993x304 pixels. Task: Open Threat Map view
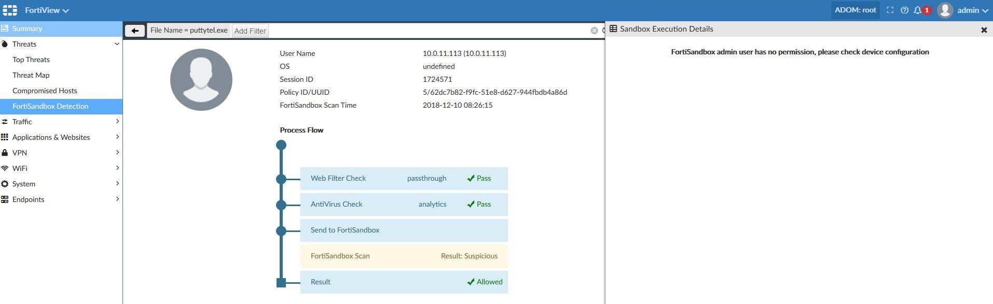[31, 75]
